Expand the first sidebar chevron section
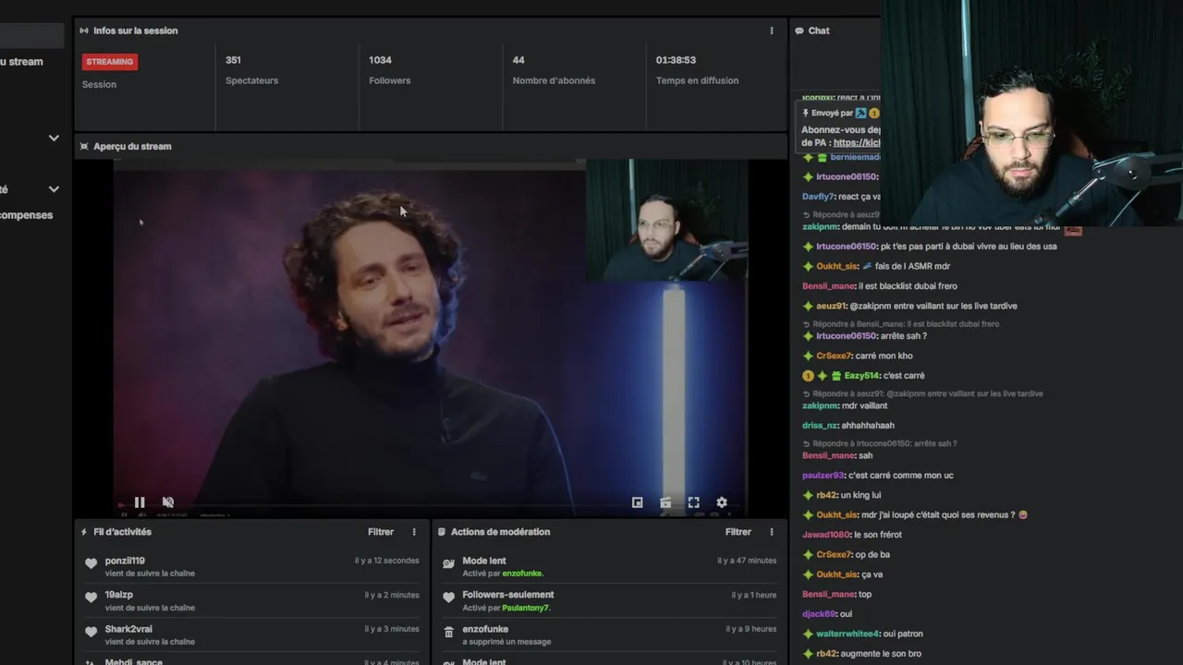 [54, 138]
